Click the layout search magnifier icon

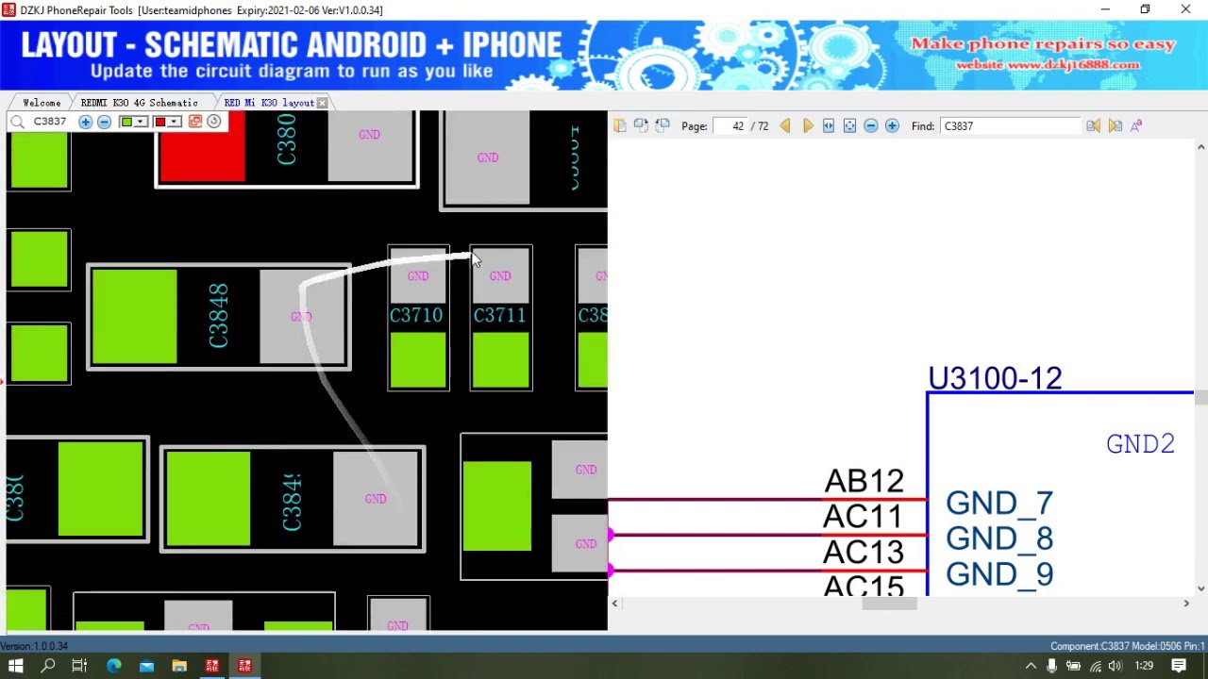point(17,122)
